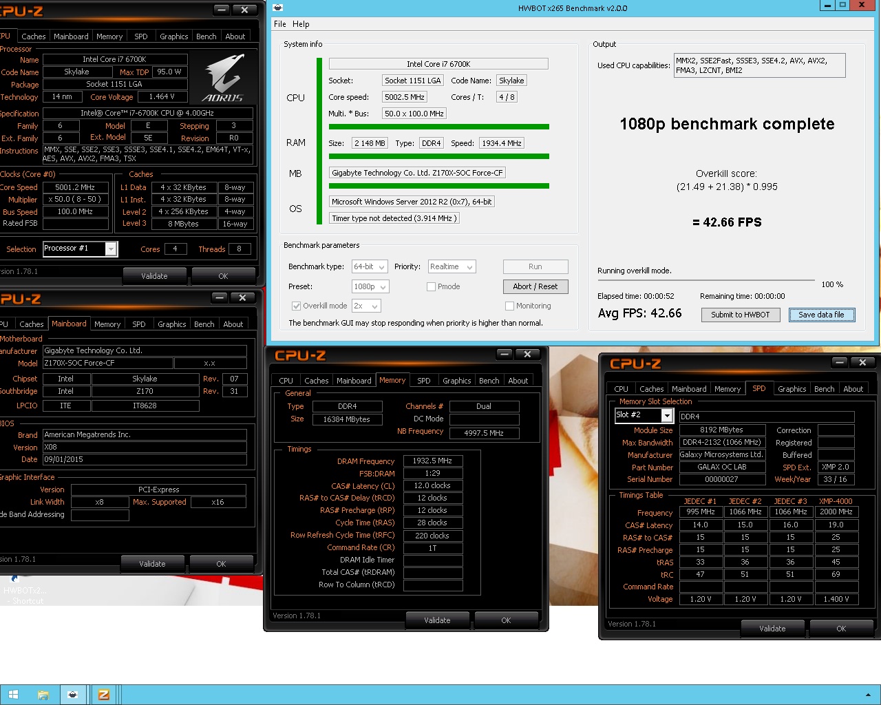Image resolution: width=881 pixels, height=705 pixels.
Task: Click the Abort / Reset button
Action: 535,286
